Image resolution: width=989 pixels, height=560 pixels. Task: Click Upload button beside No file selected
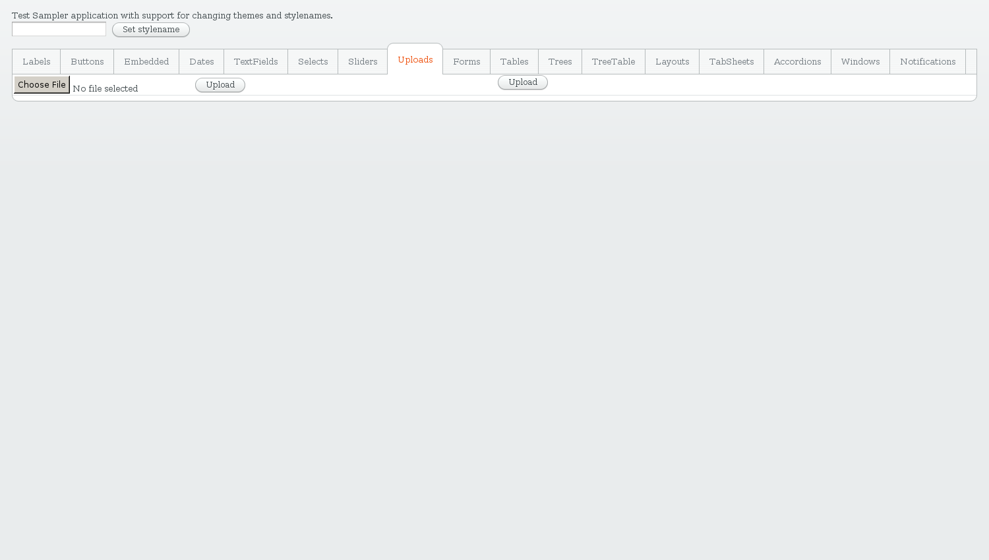pyautogui.click(x=220, y=85)
